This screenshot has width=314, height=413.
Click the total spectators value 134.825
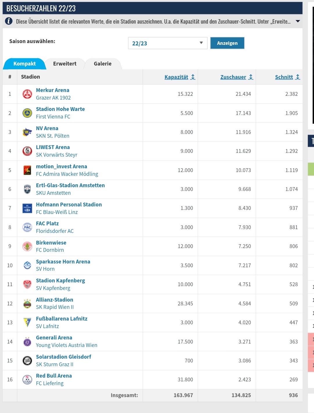click(x=241, y=395)
